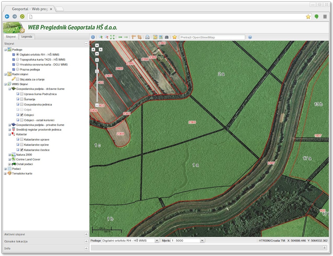Viewport: 333px width, 256px height.
Task: Open search with binoculars icon
Action: pyautogui.click(x=166, y=37)
